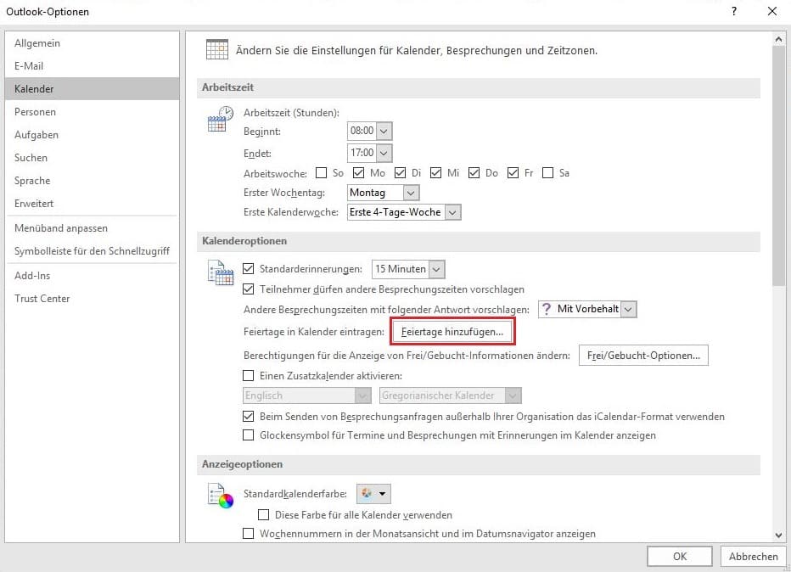Uncheck the Do workday checkbox
Screen dimensions: 791x572
point(474,173)
